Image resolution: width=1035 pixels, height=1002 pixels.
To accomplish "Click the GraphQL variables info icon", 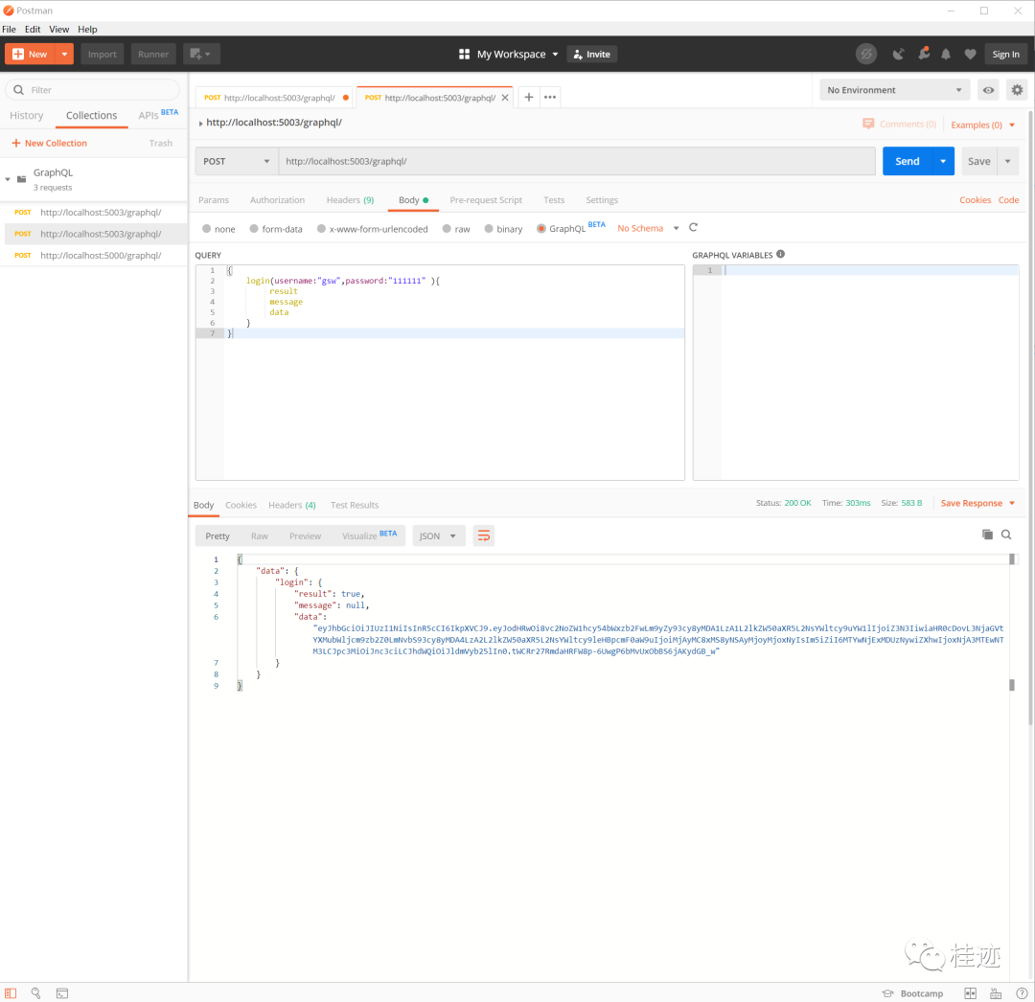I will pyautogui.click(x=780, y=254).
